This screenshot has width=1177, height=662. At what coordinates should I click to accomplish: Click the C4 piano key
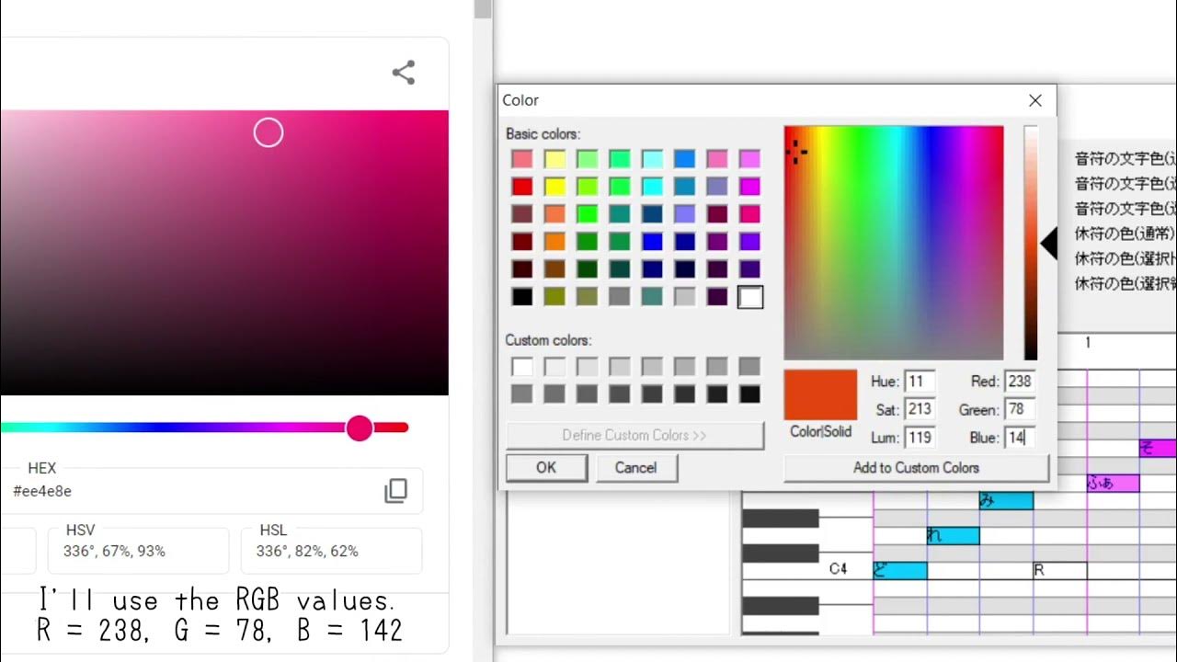[807, 570]
